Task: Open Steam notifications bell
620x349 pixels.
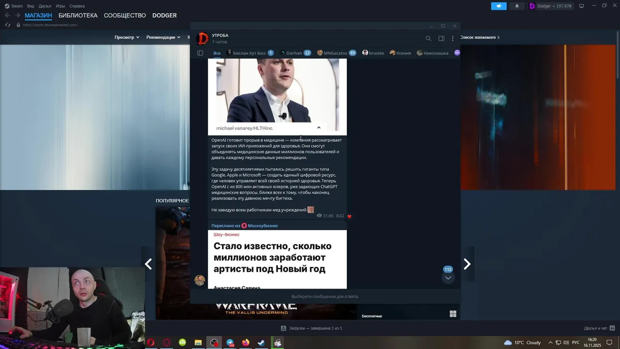Action: (517, 6)
